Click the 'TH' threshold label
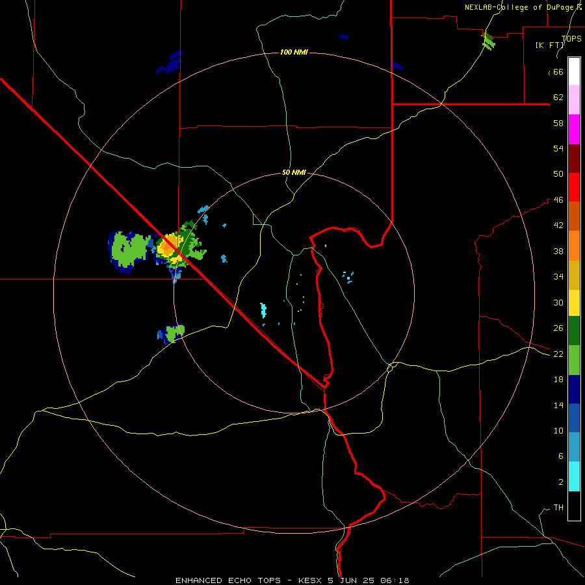The height and width of the screenshot is (585, 585). click(x=558, y=508)
